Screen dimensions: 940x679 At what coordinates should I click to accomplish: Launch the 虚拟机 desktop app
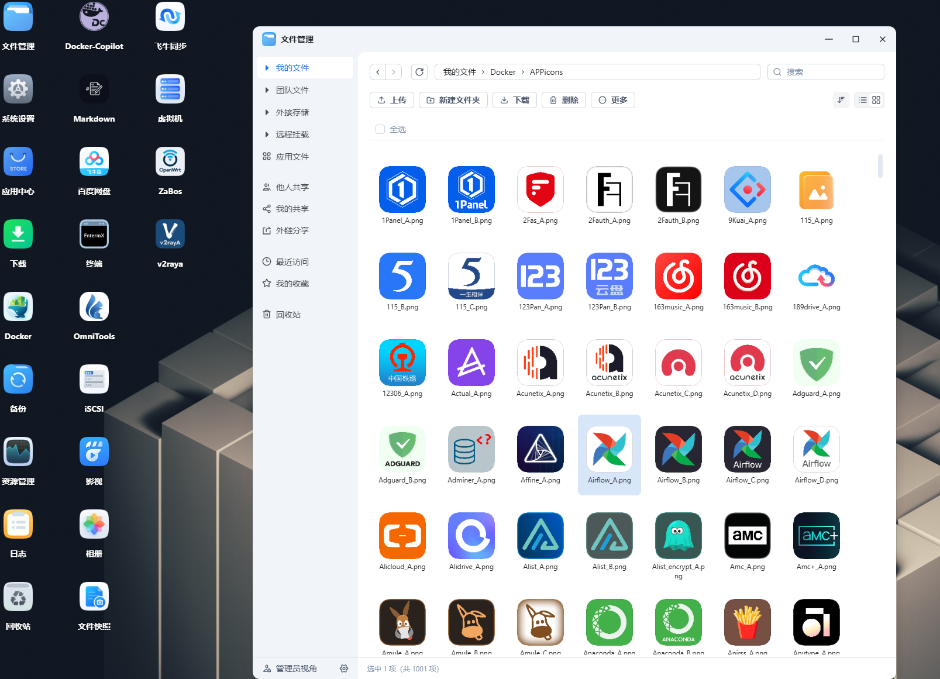[170, 89]
